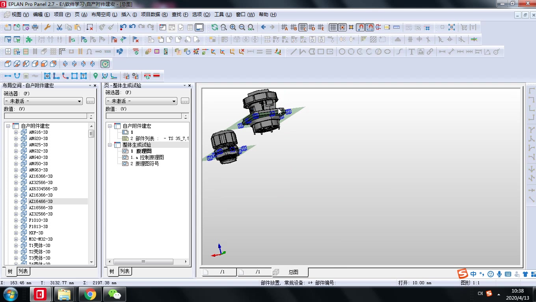
Task: Toggle object snap magnet button
Action: [360, 27]
